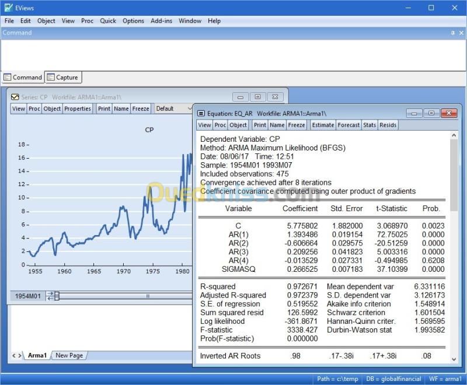Image resolution: width=467 pixels, height=385 pixels.
Task: Open the Window menu
Action: click(x=190, y=21)
